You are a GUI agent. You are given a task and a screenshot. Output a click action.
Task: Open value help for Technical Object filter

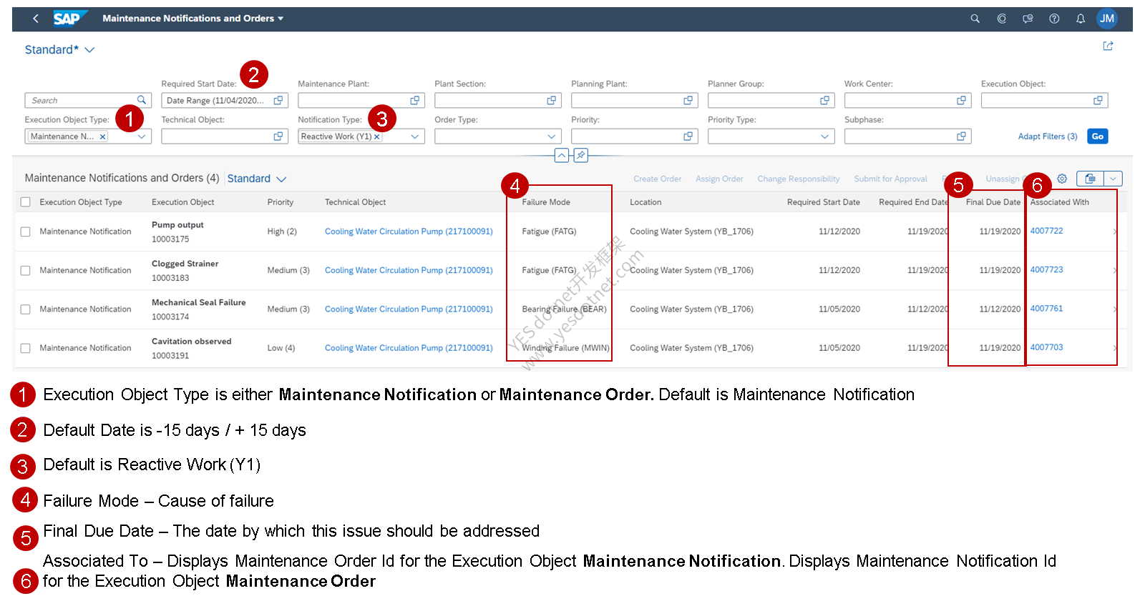[278, 136]
